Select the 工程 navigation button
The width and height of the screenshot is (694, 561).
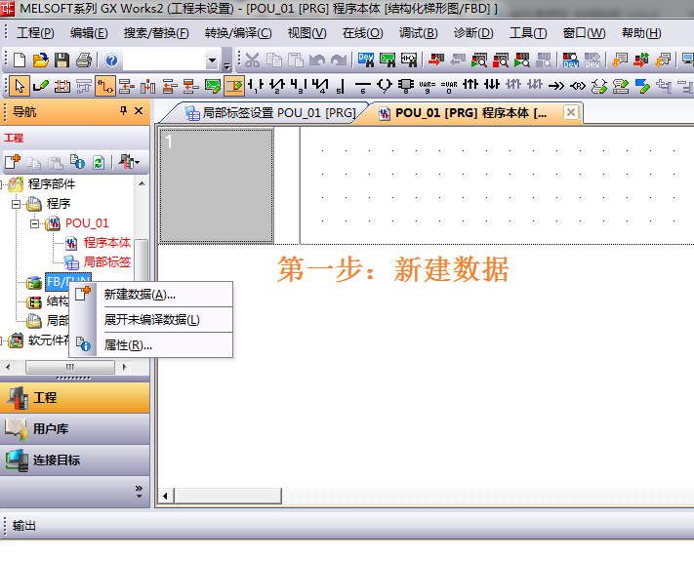point(75,397)
